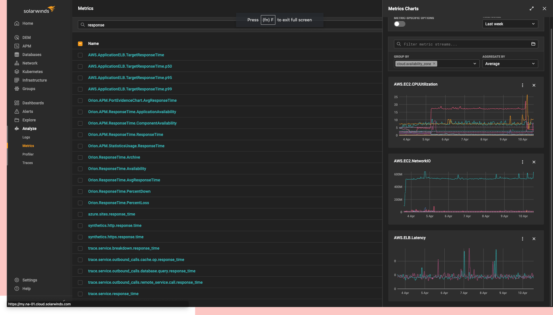Image resolution: width=553 pixels, height=315 pixels.
Task: Check the AWS.ApplicationELB.TargetResponseTime checkbox
Action: (80, 54)
